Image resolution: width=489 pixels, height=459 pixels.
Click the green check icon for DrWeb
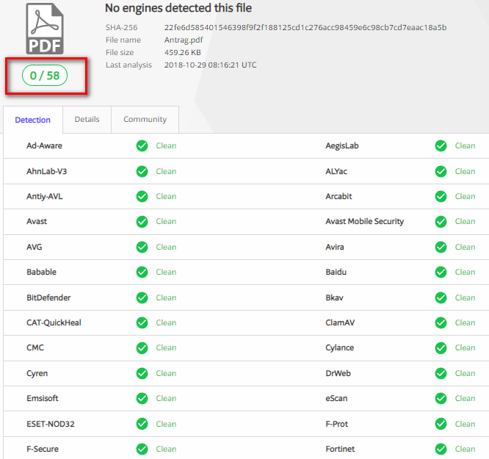(x=441, y=373)
